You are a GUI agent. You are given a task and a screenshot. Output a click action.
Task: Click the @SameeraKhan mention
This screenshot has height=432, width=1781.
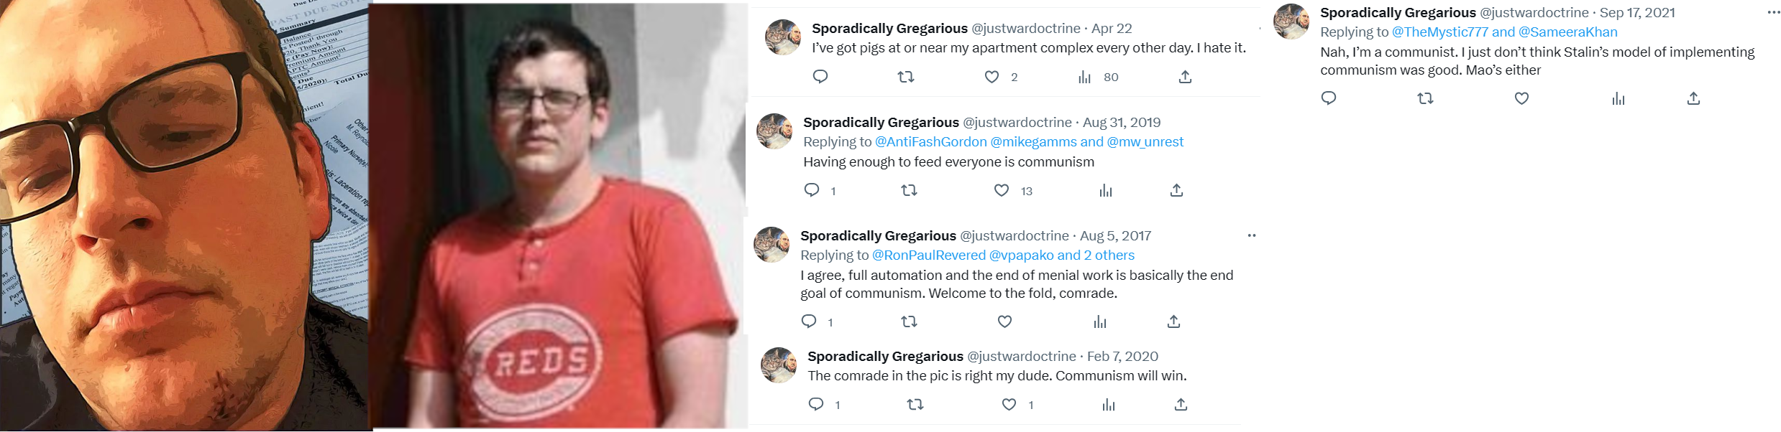pyautogui.click(x=1567, y=32)
